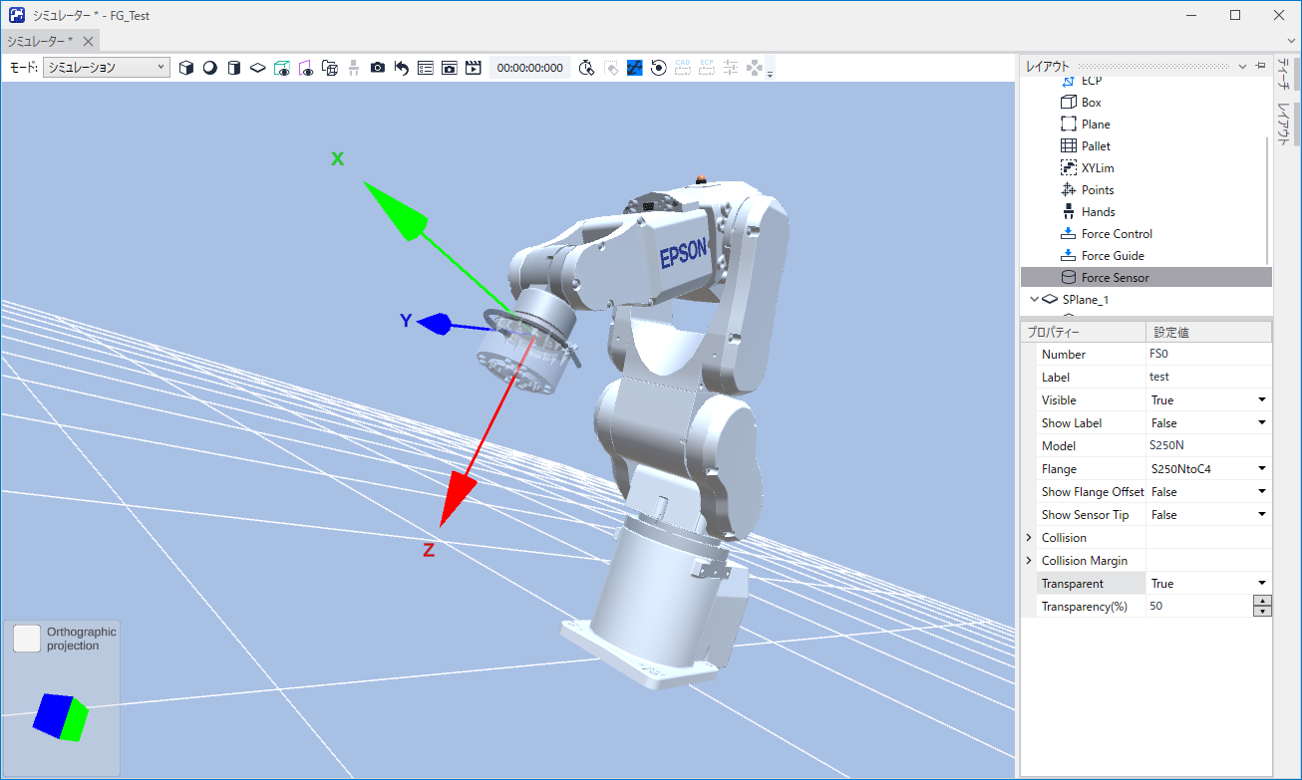Click the Pallet icon in the layout tree
This screenshot has width=1302, height=780.
[x=1068, y=146]
